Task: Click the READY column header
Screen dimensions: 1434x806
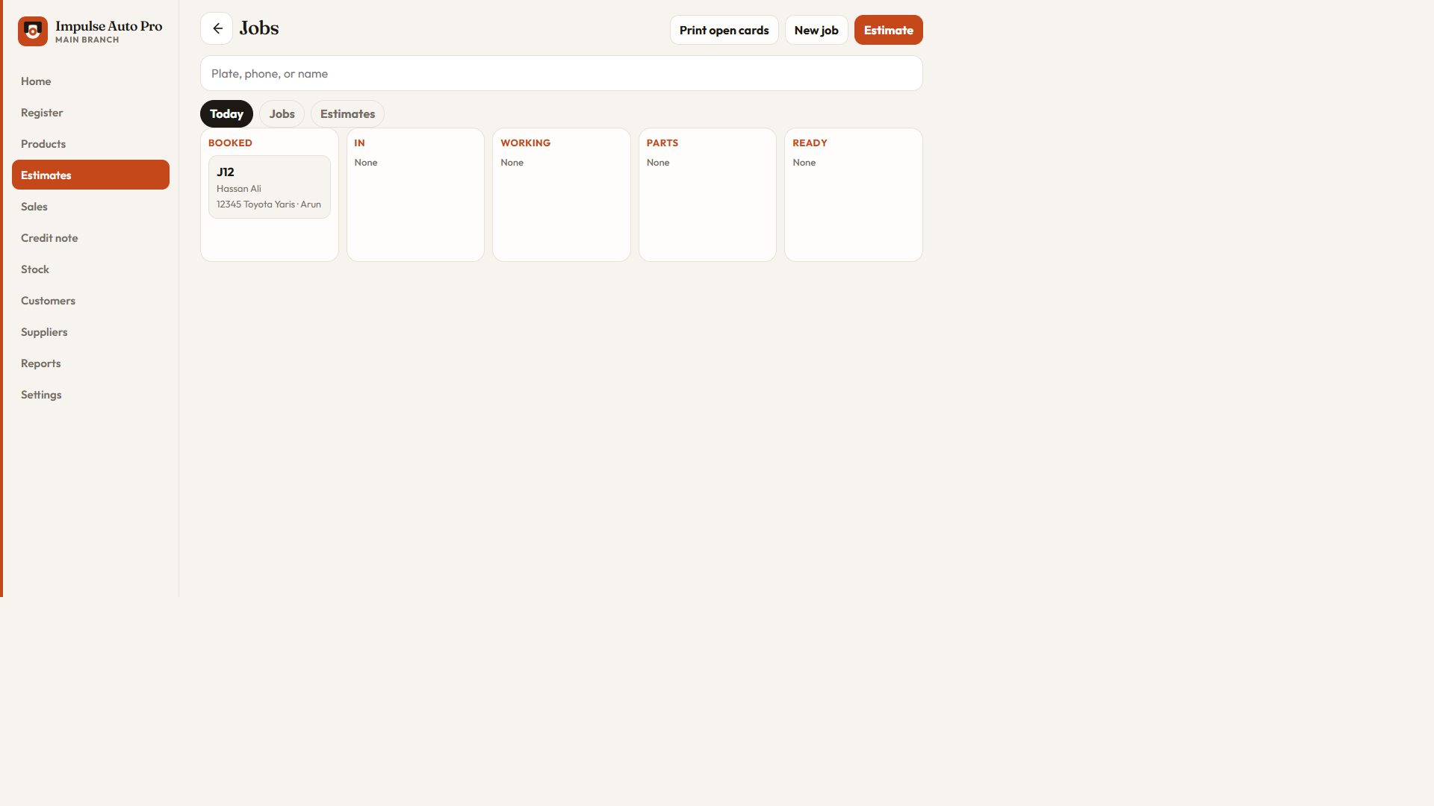Action: [810, 143]
